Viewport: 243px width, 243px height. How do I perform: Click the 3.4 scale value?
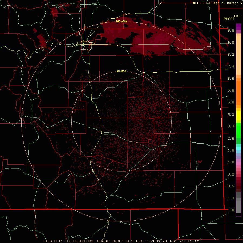point(231,126)
